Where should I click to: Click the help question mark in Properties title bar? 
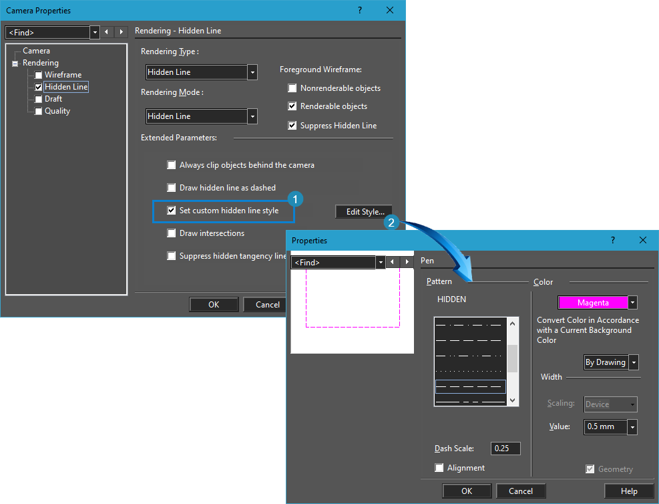tap(613, 240)
